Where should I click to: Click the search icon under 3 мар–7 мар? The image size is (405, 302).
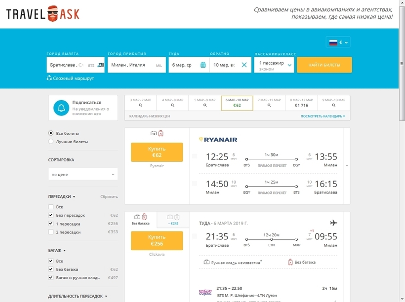pyautogui.click(x=140, y=105)
